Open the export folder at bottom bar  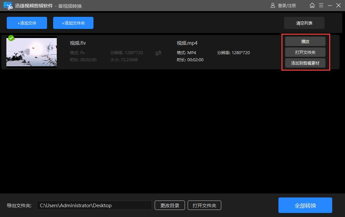pyautogui.click(x=204, y=205)
